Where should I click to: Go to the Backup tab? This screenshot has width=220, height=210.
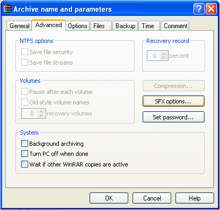coord(125,26)
